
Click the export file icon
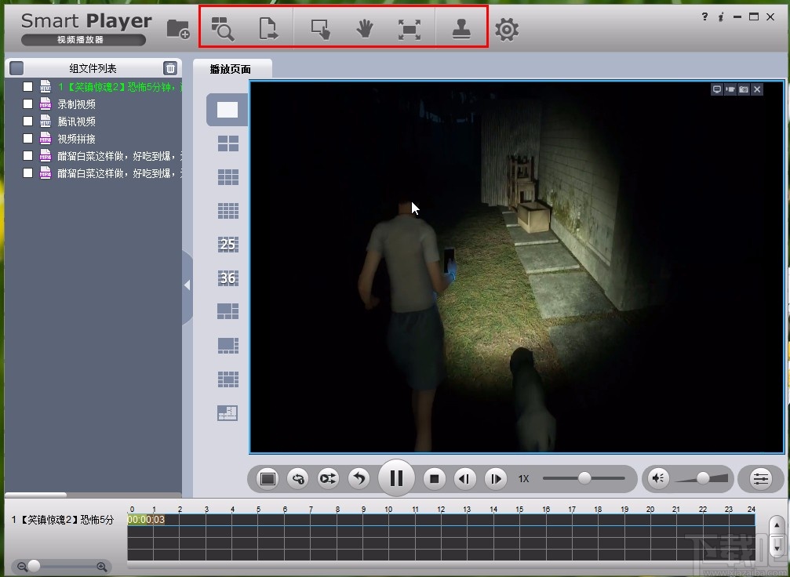pyautogui.click(x=268, y=30)
